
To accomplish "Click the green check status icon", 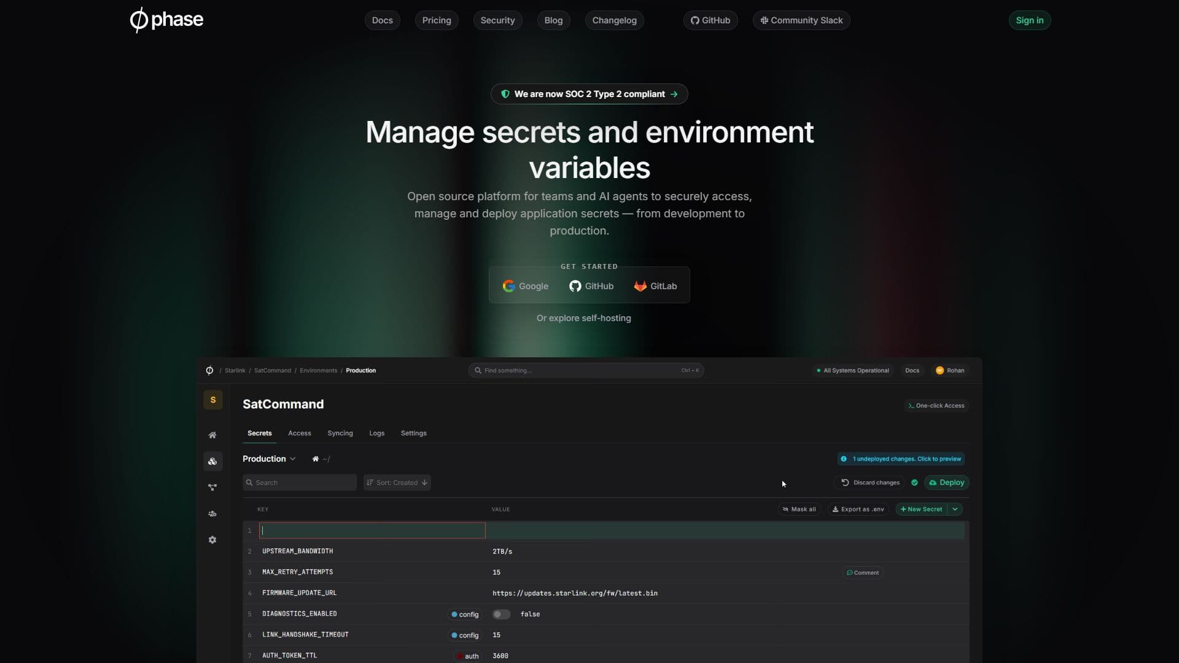I will (914, 483).
